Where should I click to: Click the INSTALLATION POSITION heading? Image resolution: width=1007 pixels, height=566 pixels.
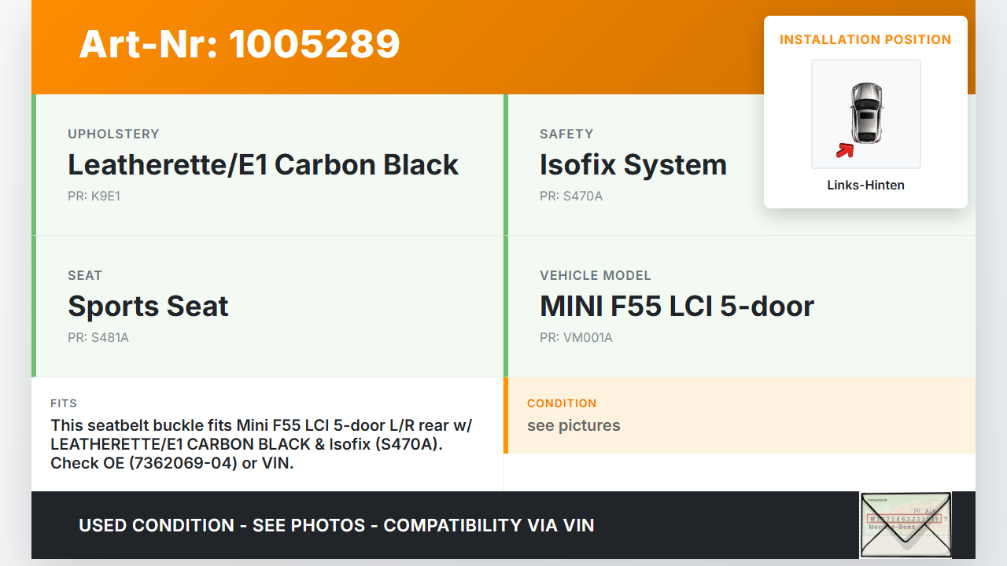865,39
